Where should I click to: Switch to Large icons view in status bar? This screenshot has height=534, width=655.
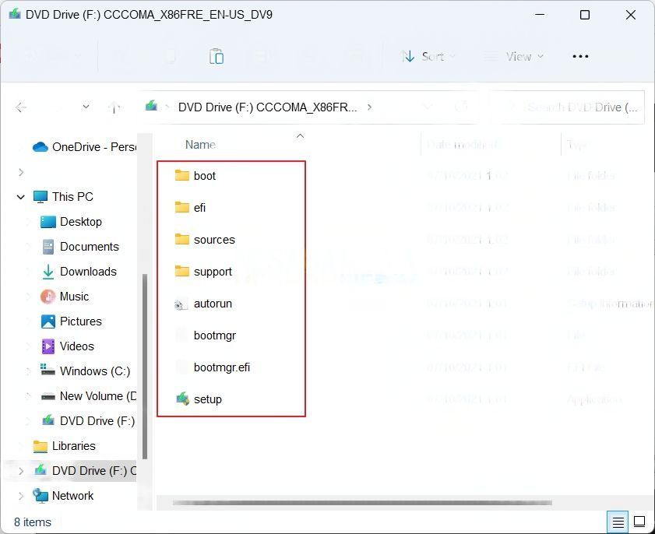[x=639, y=522]
